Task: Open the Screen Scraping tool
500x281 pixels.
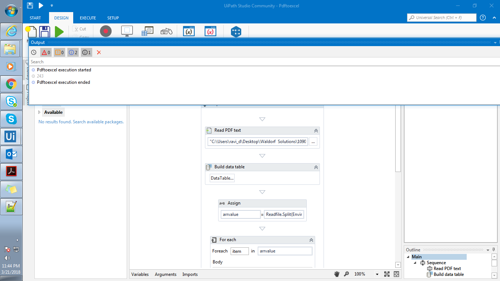Action: 127,31
